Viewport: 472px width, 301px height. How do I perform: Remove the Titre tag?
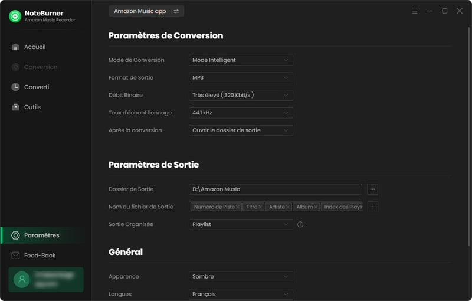[x=260, y=207]
